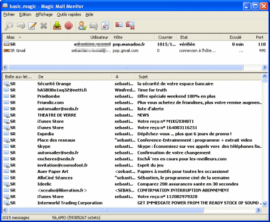Click envelope icon of THEATRE DE VERRE message
The image size is (270, 222).
7,115
